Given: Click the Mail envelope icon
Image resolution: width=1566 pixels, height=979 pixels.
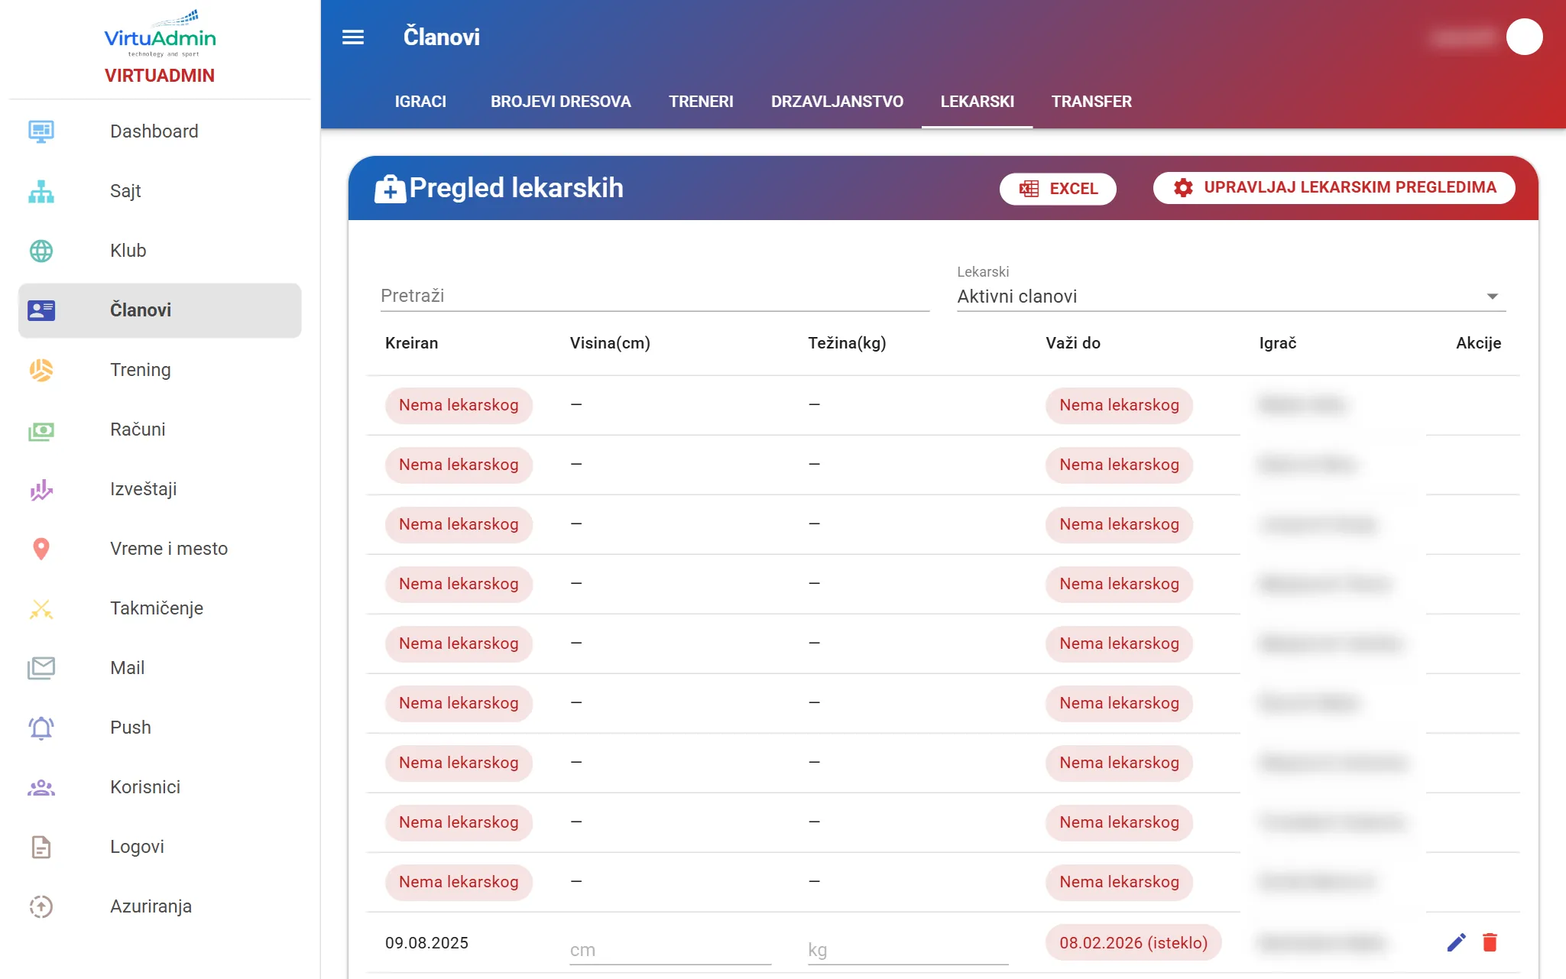Looking at the screenshot, I should [41, 668].
